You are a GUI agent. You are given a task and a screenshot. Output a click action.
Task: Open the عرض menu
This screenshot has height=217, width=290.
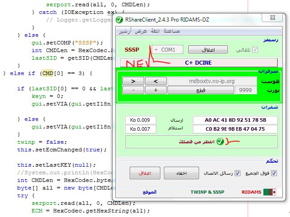pos(141,31)
